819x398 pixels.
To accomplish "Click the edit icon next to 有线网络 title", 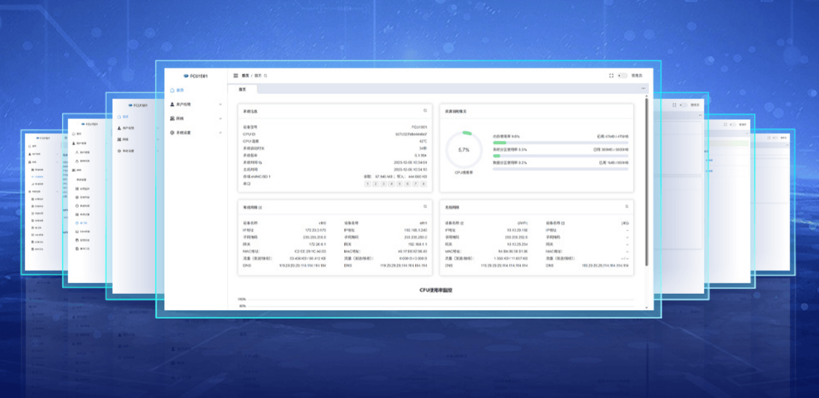I will (x=260, y=208).
